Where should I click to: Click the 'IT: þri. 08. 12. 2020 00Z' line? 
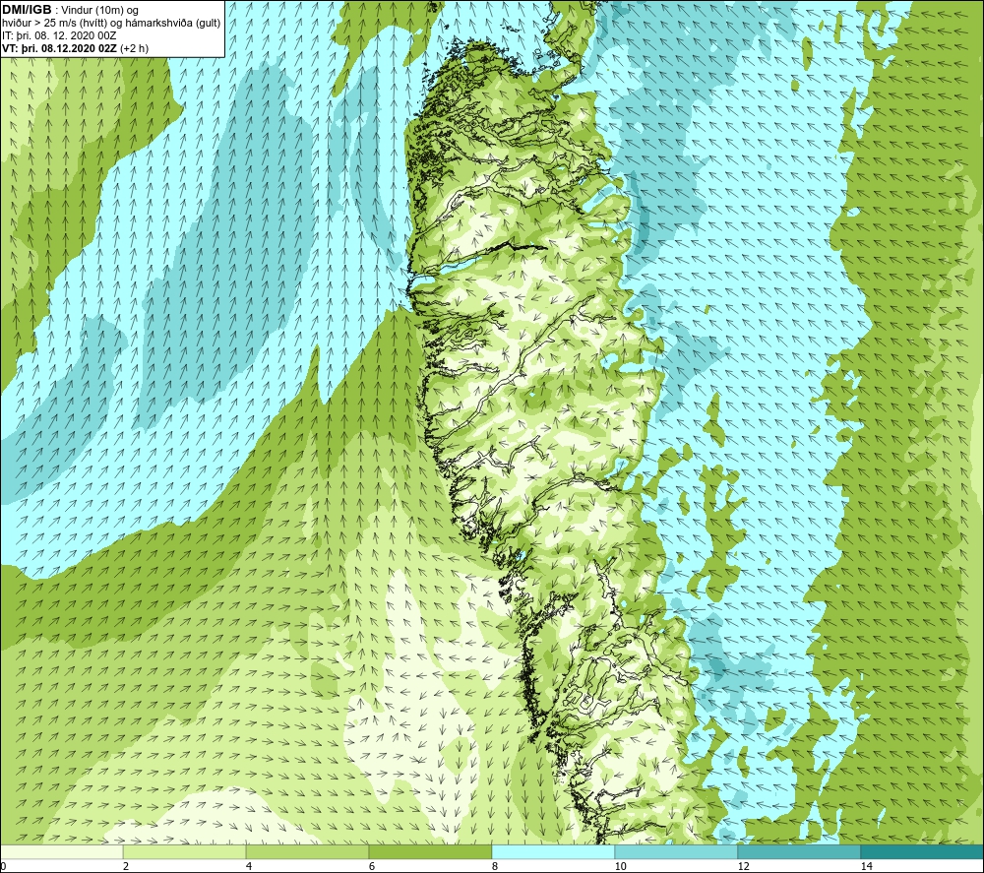59,35
